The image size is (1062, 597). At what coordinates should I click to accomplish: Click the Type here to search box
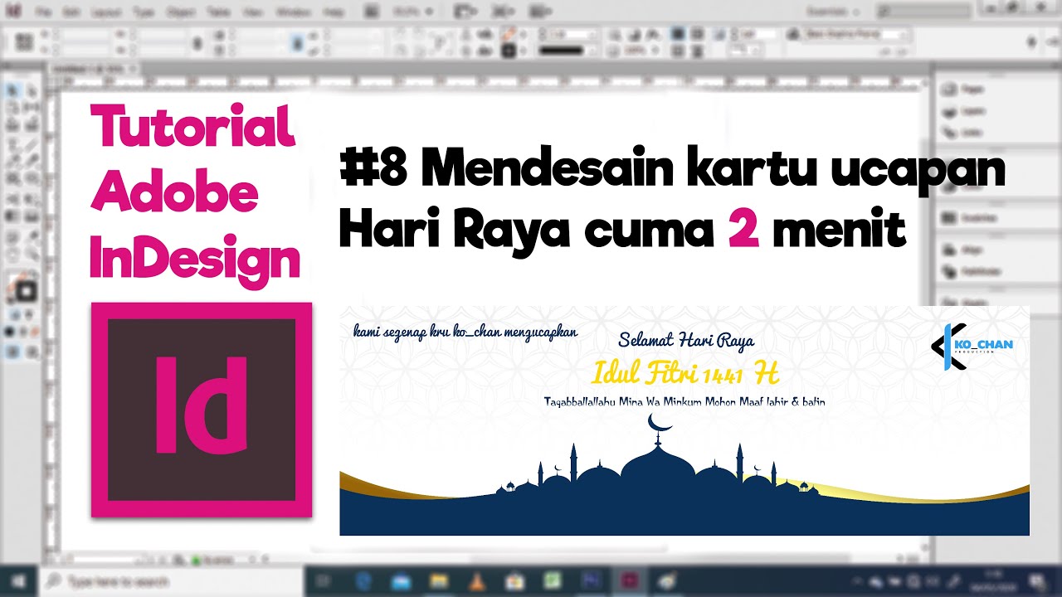pyautogui.click(x=170, y=580)
